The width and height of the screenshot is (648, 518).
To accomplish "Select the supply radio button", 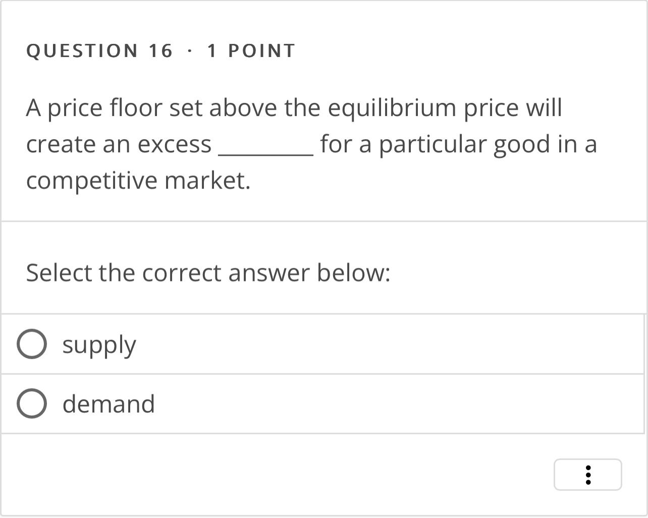I will [31, 344].
